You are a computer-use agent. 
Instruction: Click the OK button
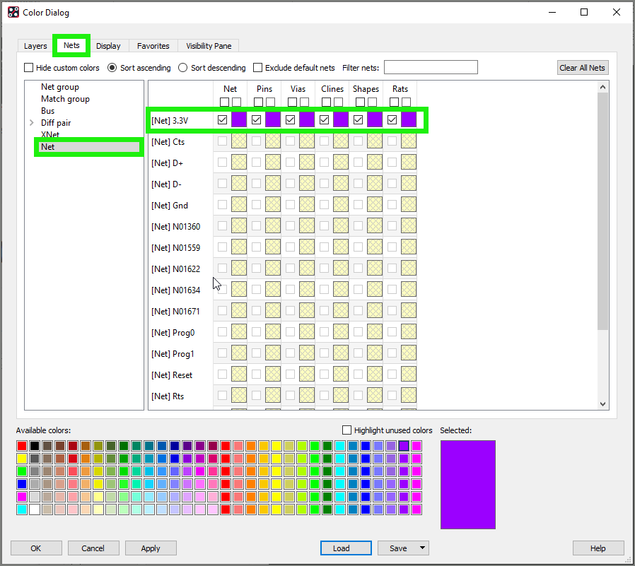[x=36, y=548]
